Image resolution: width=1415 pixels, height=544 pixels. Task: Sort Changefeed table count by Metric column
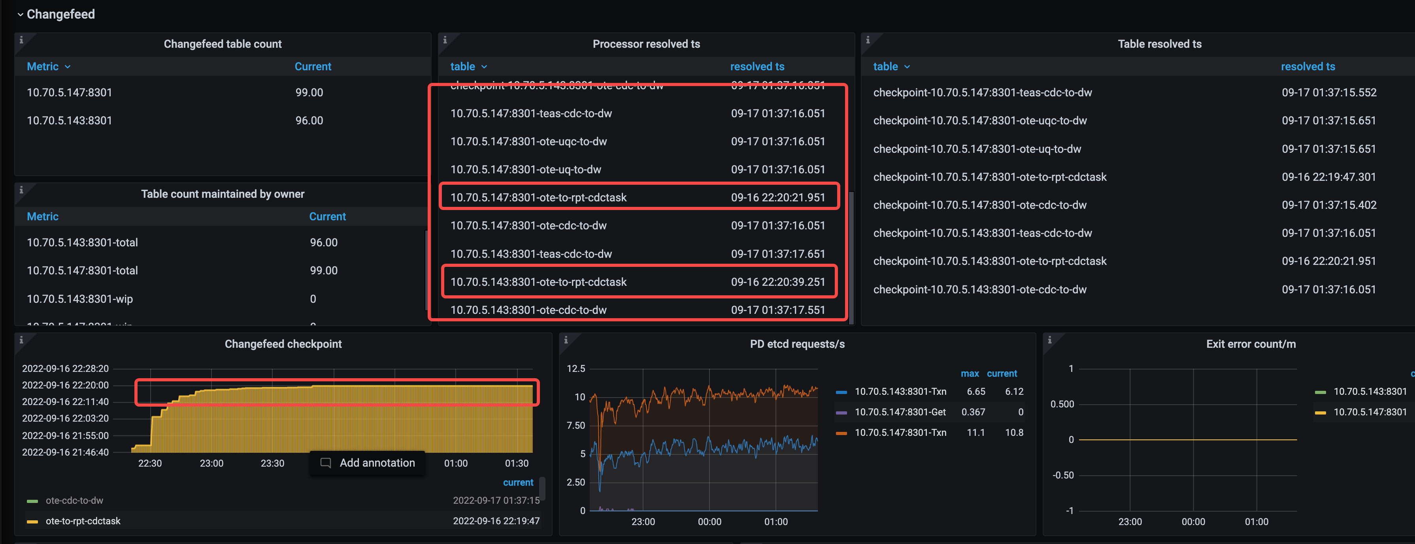(x=48, y=66)
